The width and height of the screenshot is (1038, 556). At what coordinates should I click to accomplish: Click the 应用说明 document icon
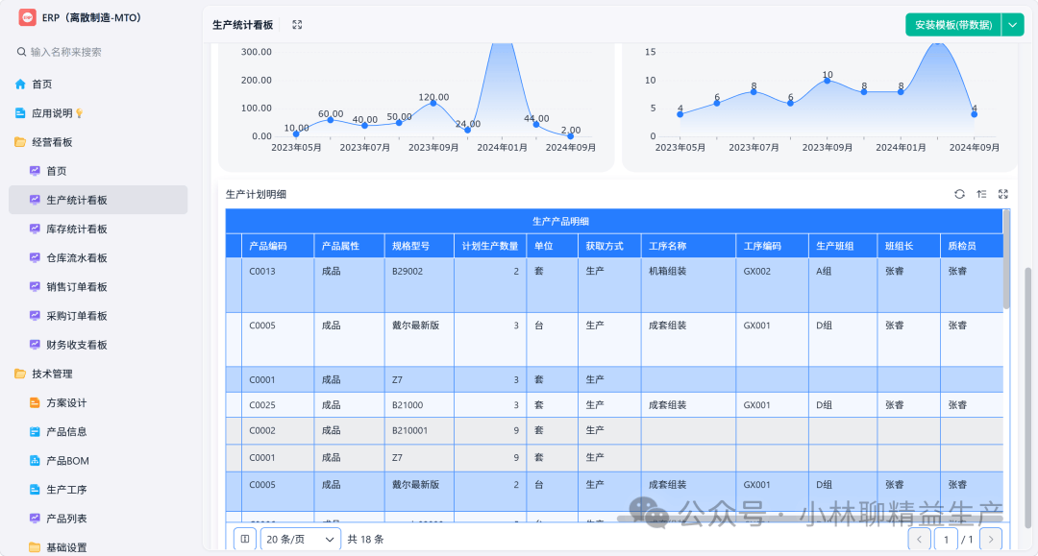point(20,113)
